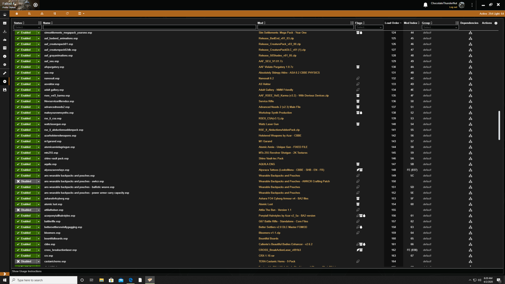Open the Extensions page in the sidebar

tap(4, 48)
